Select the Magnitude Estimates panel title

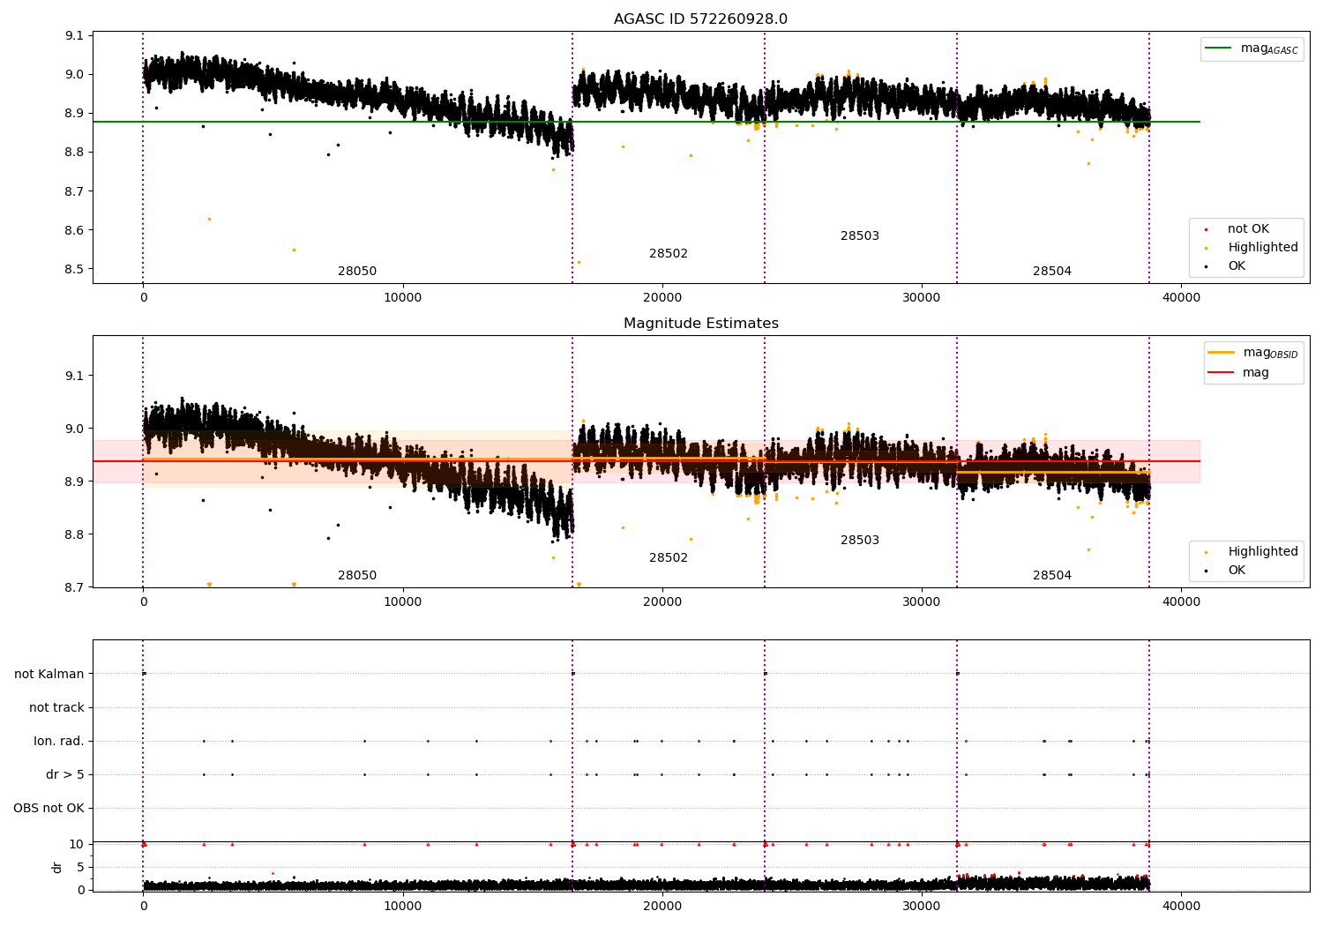click(700, 324)
